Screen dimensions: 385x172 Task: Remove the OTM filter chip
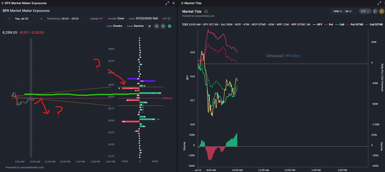pos(341,11)
